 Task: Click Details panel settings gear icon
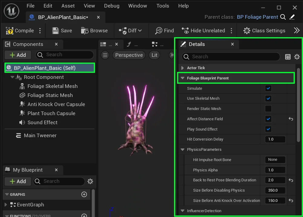[297, 57]
